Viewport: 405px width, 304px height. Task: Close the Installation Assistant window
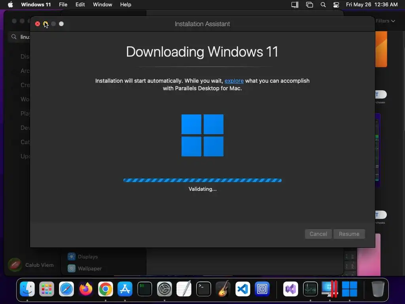coord(38,24)
